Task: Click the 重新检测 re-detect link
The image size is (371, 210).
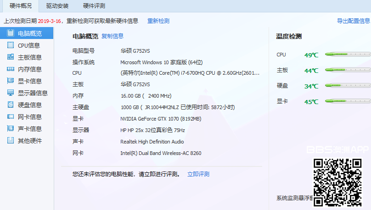Action: 158,21
